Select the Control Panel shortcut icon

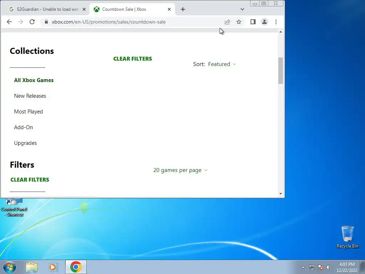click(14, 207)
